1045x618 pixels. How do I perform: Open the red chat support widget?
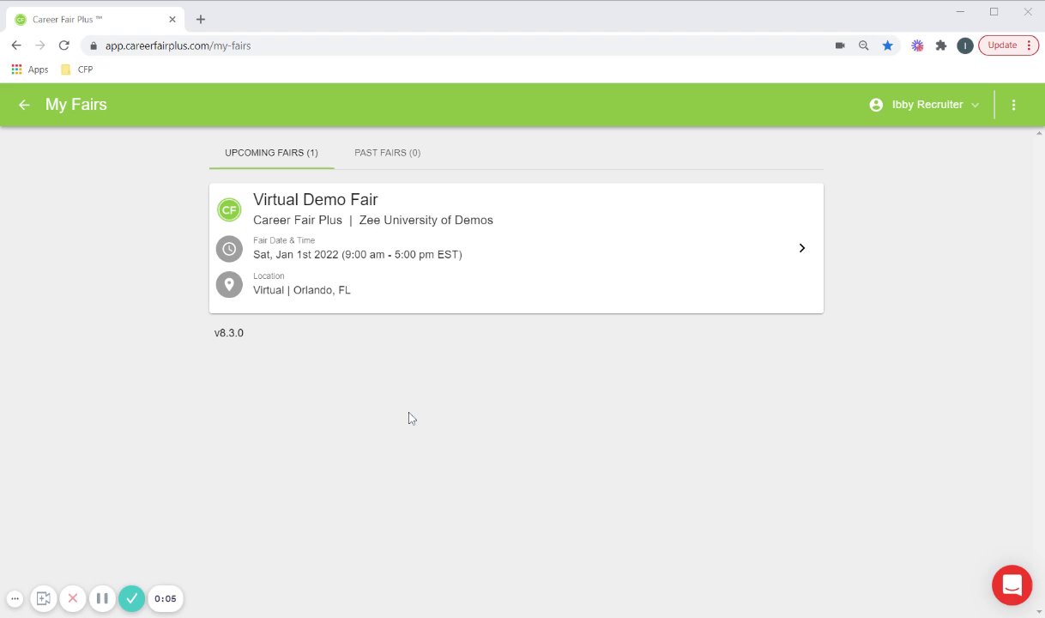tap(1012, 585)
